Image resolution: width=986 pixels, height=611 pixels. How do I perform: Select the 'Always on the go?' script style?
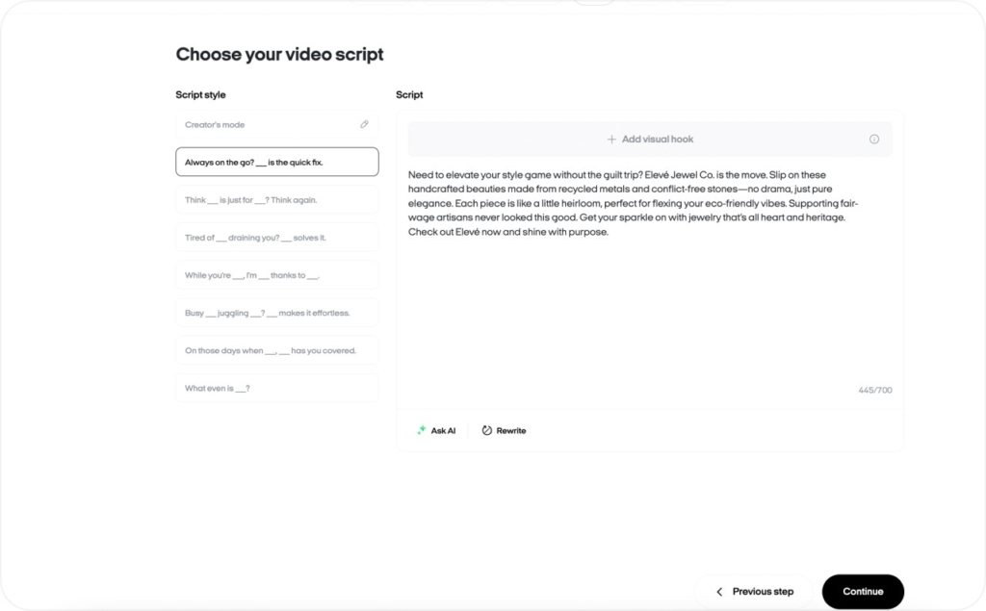tap(276, 162)
